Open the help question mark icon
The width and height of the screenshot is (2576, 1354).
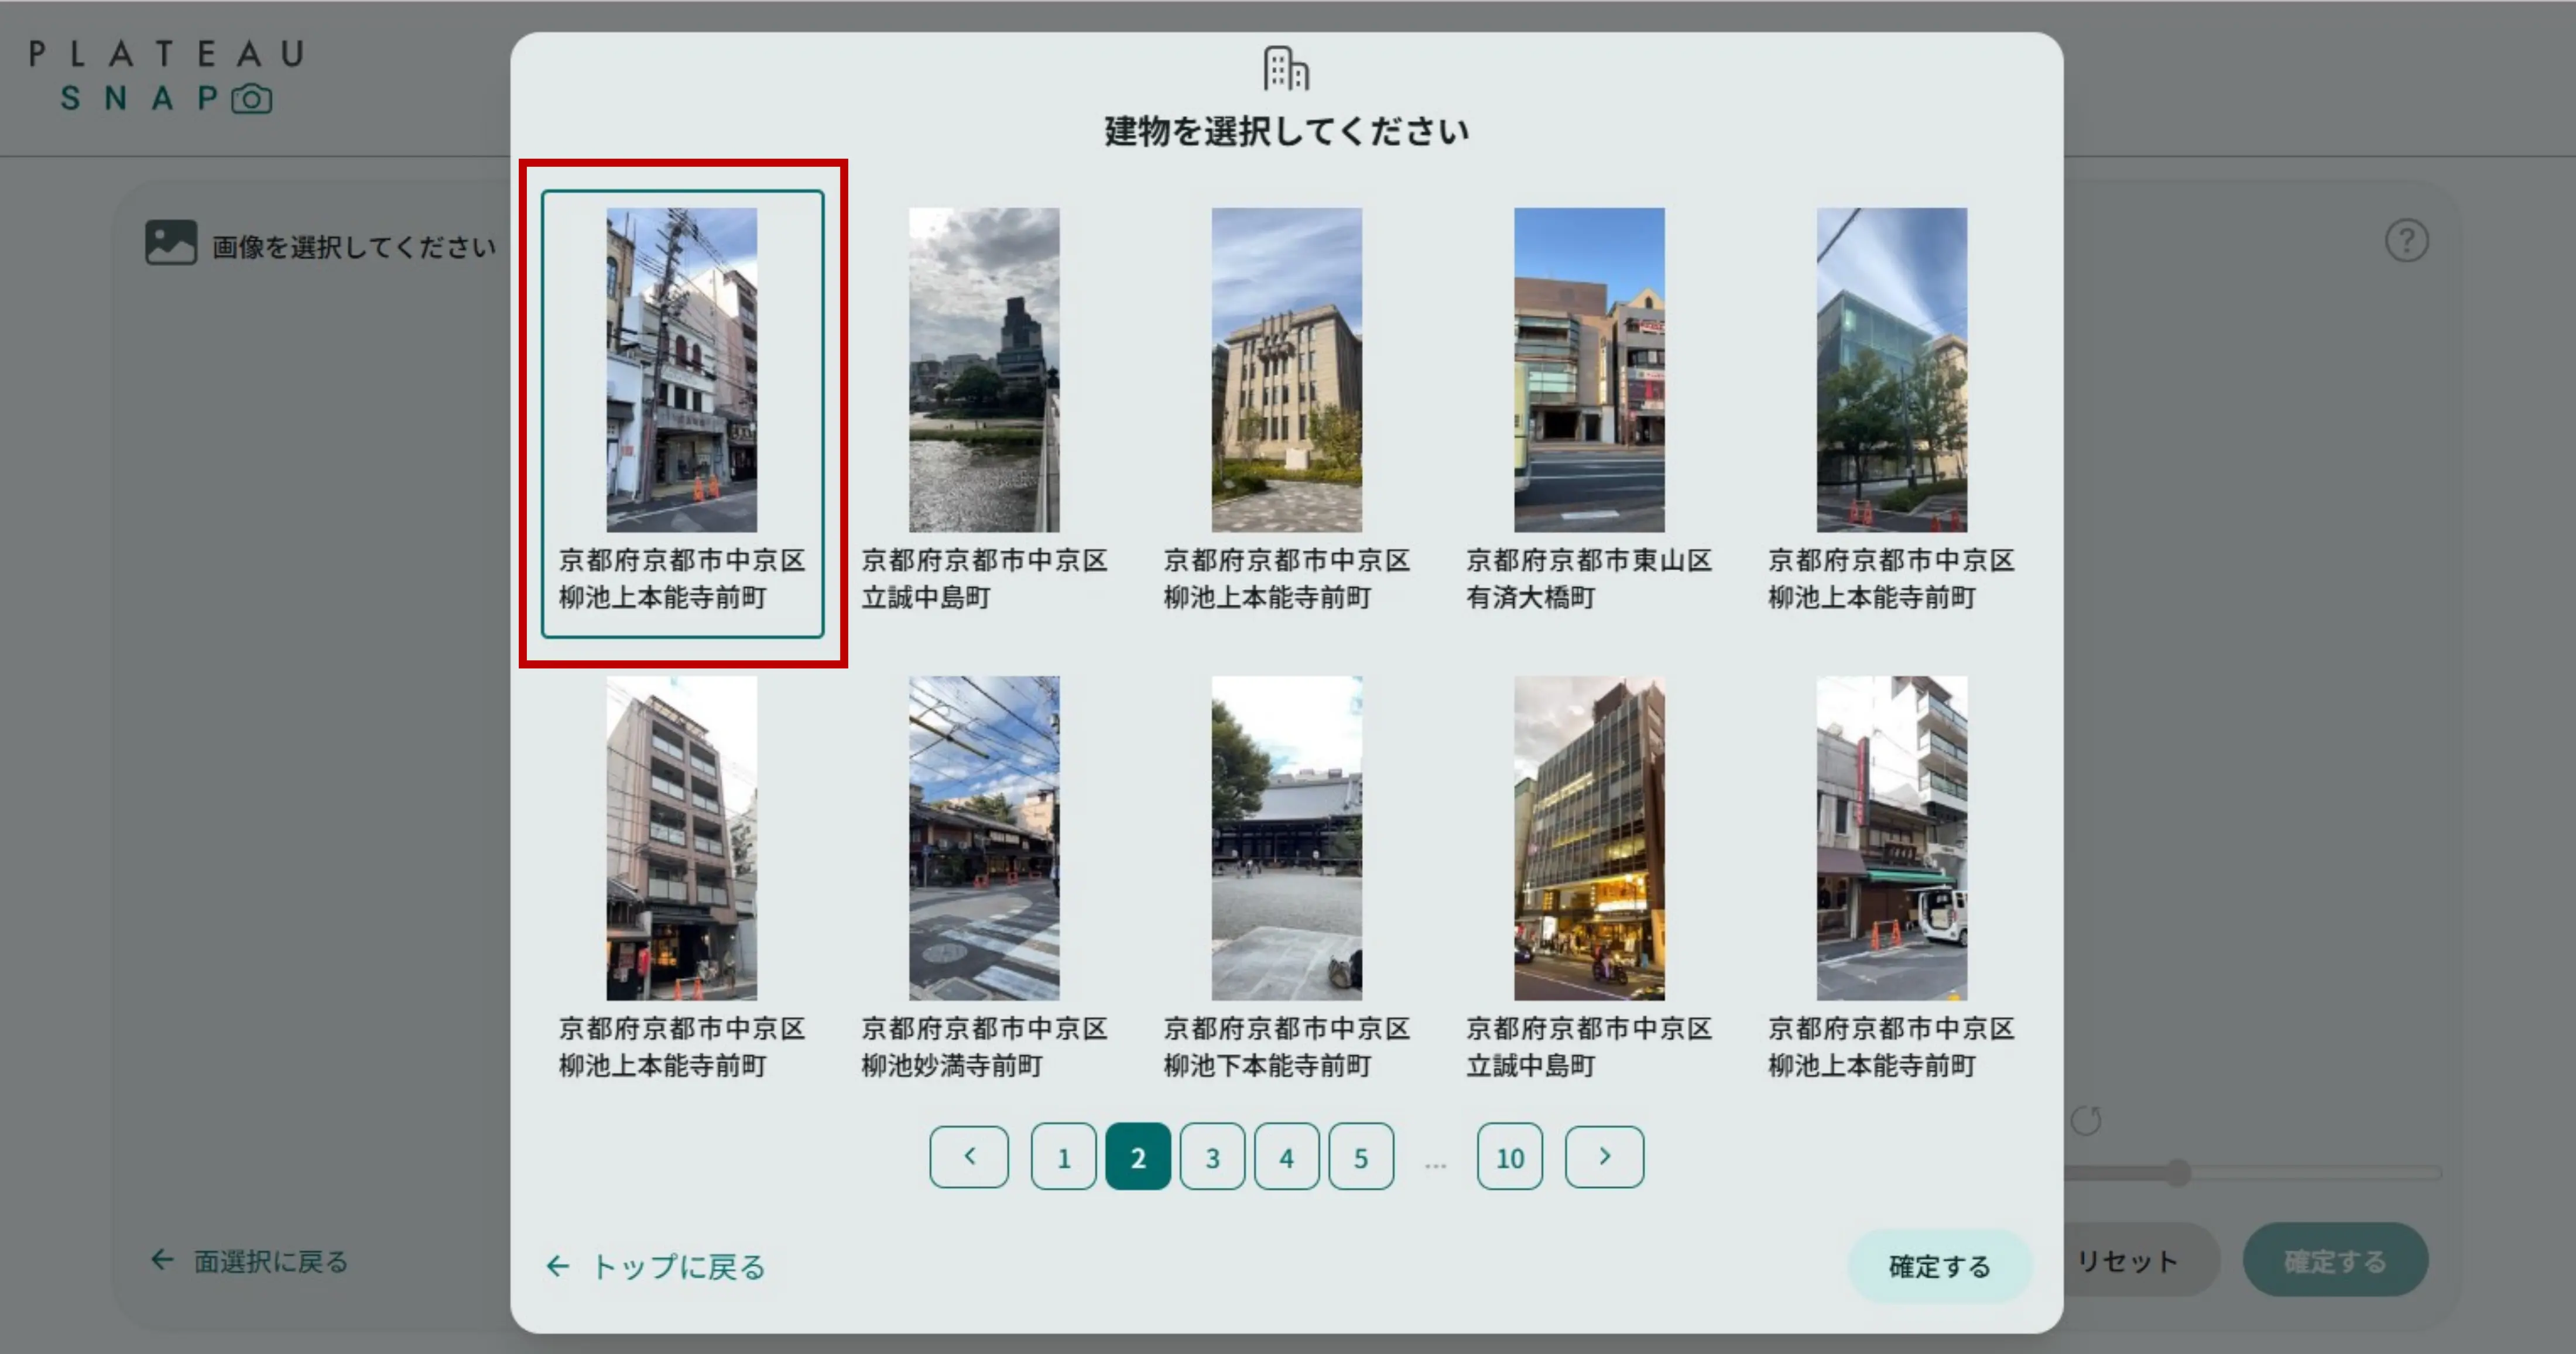(x=2409, y=239)
